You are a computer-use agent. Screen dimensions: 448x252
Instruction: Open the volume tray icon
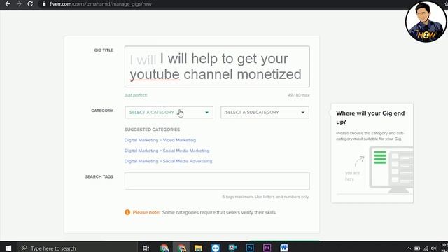click(434, 248)
